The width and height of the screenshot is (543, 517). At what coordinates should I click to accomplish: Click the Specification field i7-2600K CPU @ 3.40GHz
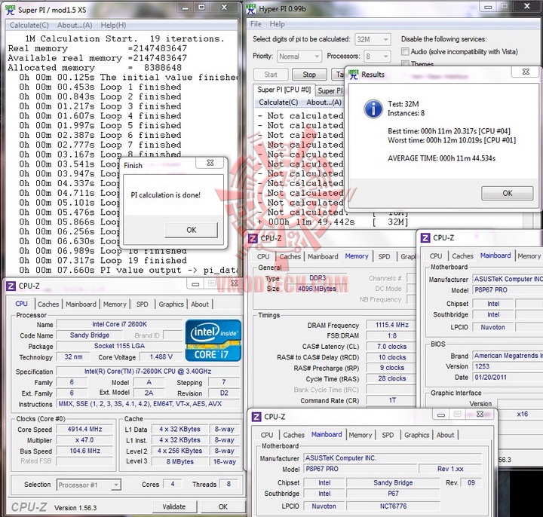(x=148, y=372)
